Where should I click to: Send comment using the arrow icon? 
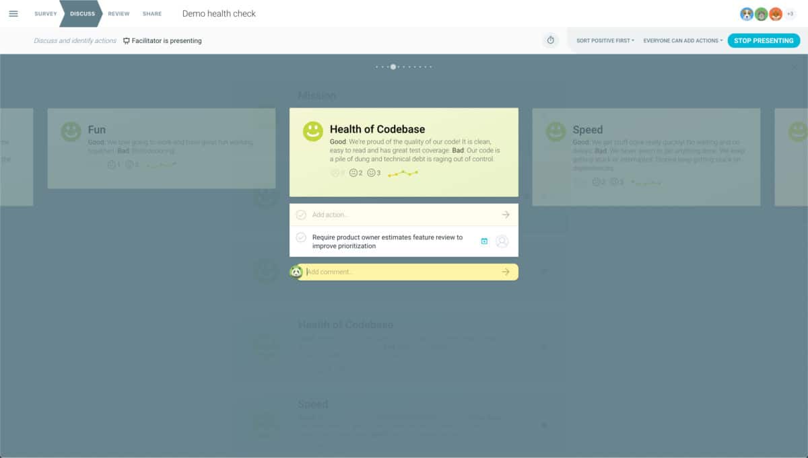pos(506,272)
